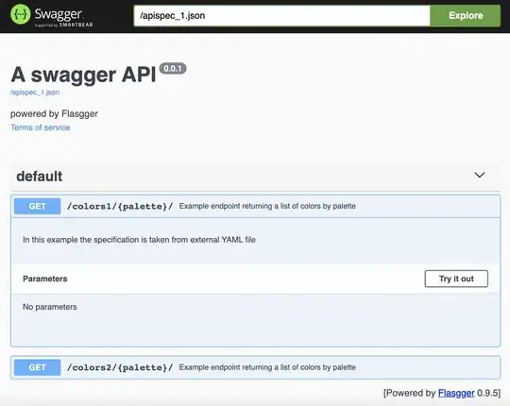Click the Swagger logo icon
Viewport: 510px width, 406px height.
(20, 14)
